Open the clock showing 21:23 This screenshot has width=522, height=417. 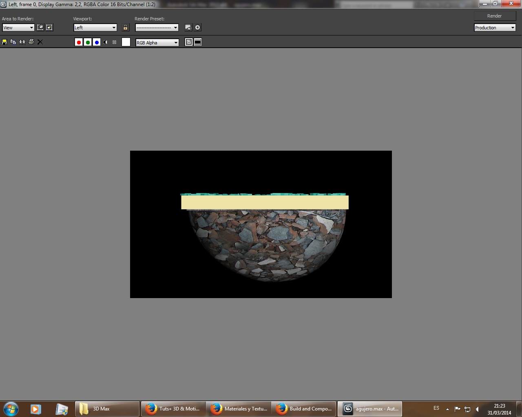pyautogui.click(x=500, y=409)
